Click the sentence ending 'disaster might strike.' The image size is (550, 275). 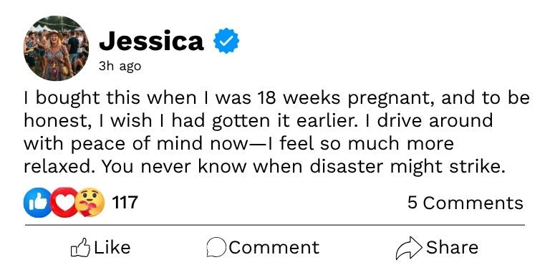coord(303,167)
